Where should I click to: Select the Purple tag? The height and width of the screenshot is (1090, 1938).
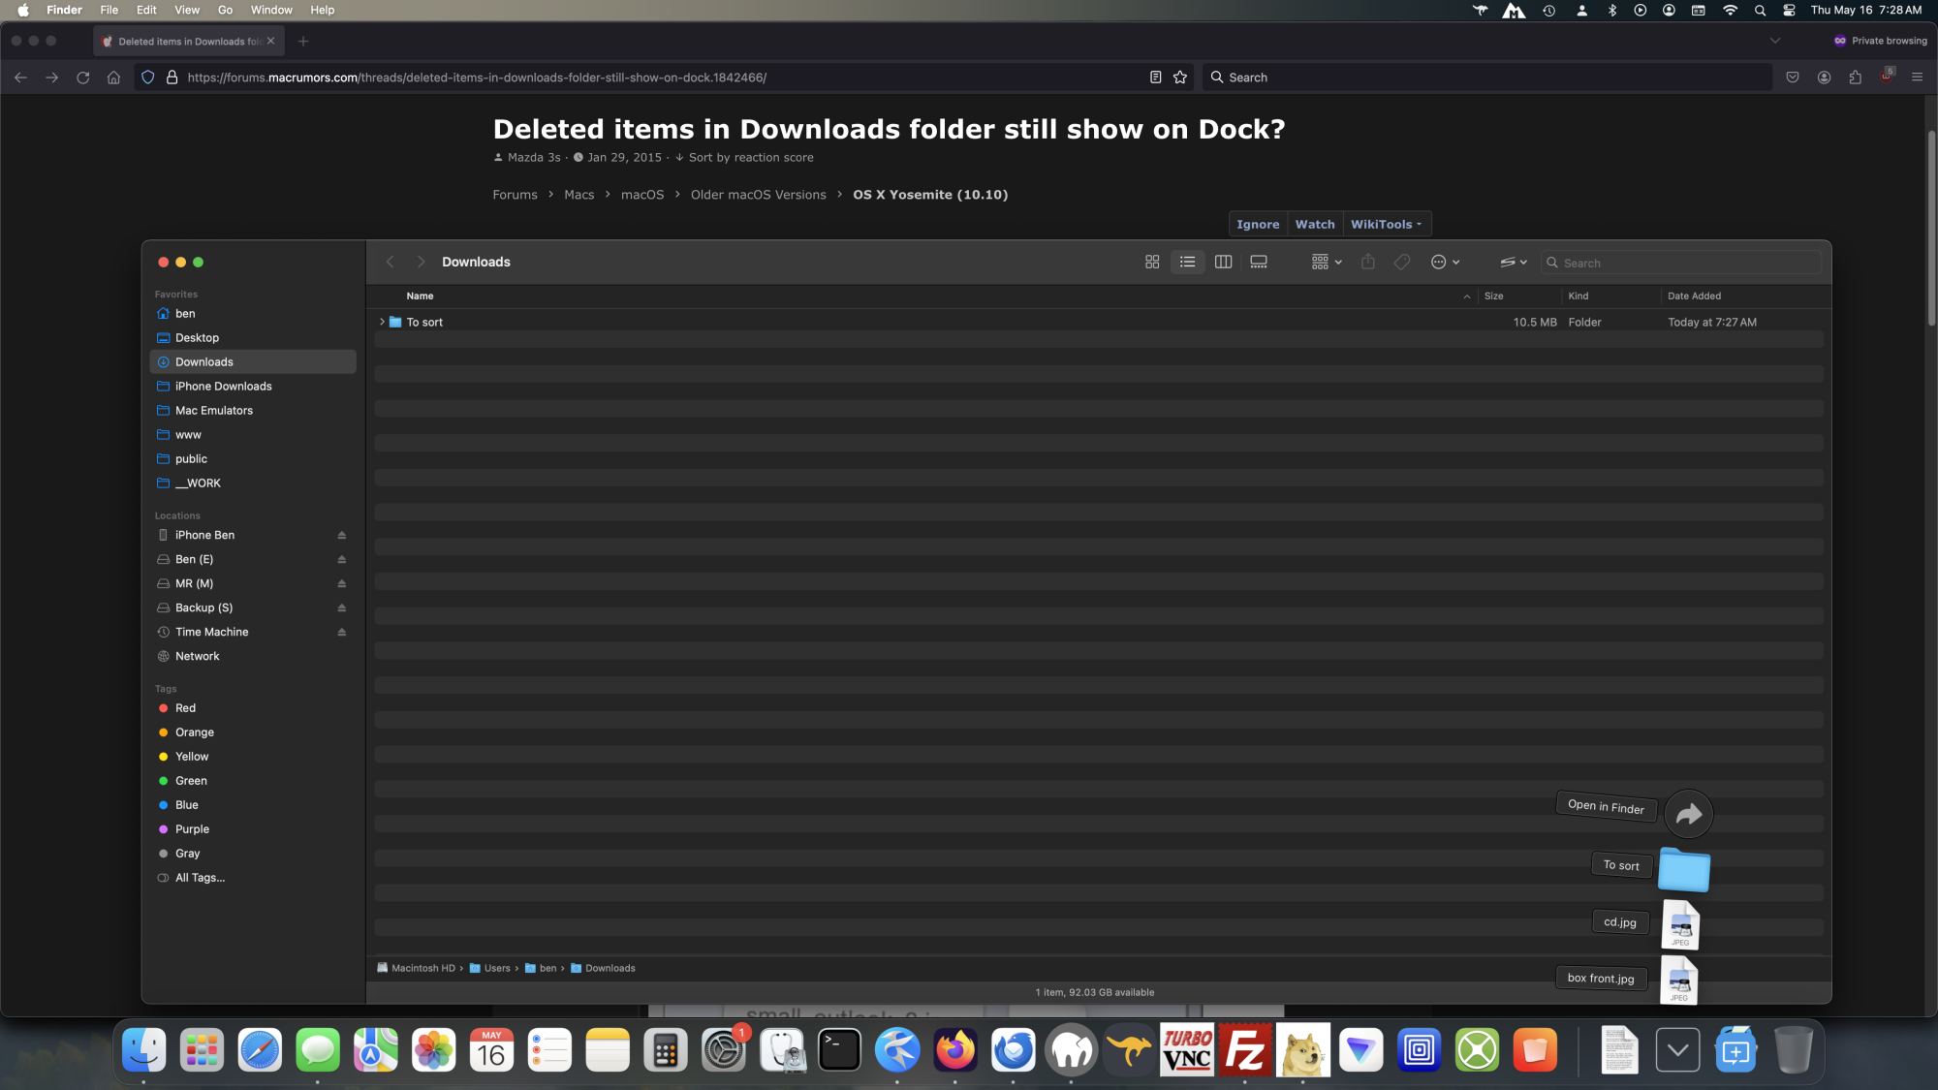(x=192, y=829)
